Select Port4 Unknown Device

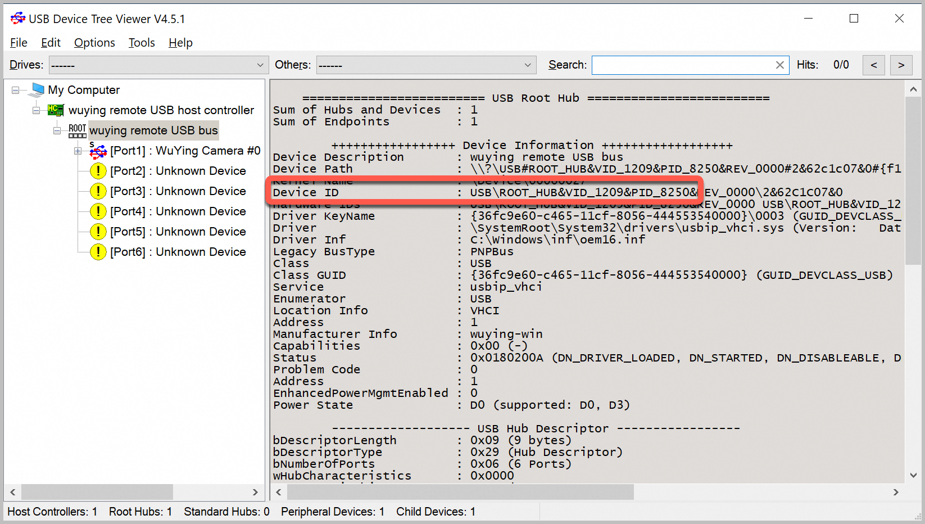click(x=178, y=211)
